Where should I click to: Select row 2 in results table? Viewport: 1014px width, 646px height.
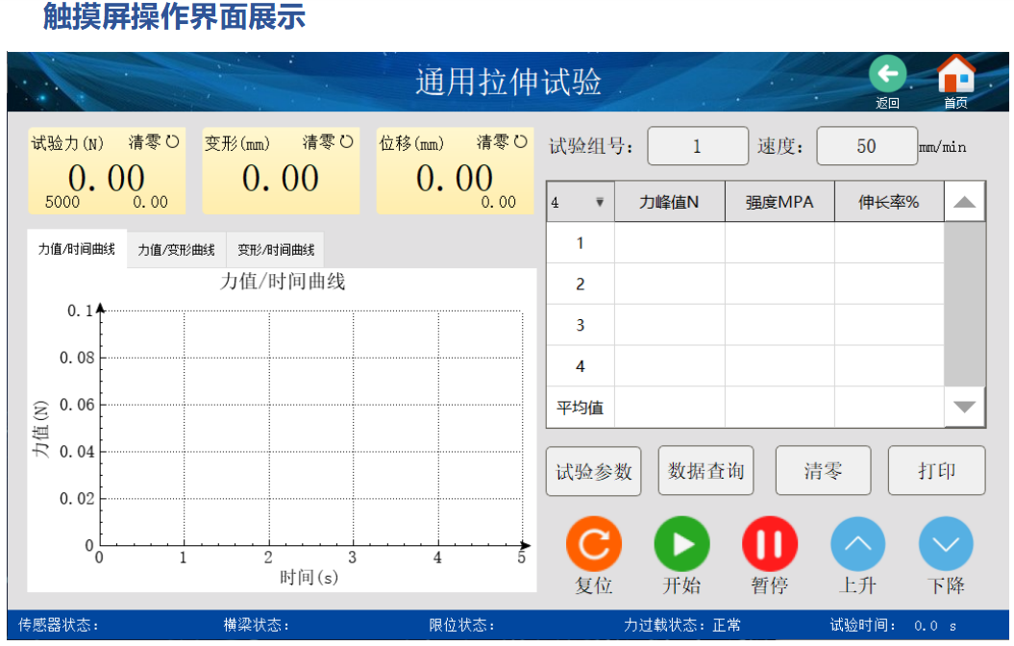pyautogui.click(x=746, y=284)
